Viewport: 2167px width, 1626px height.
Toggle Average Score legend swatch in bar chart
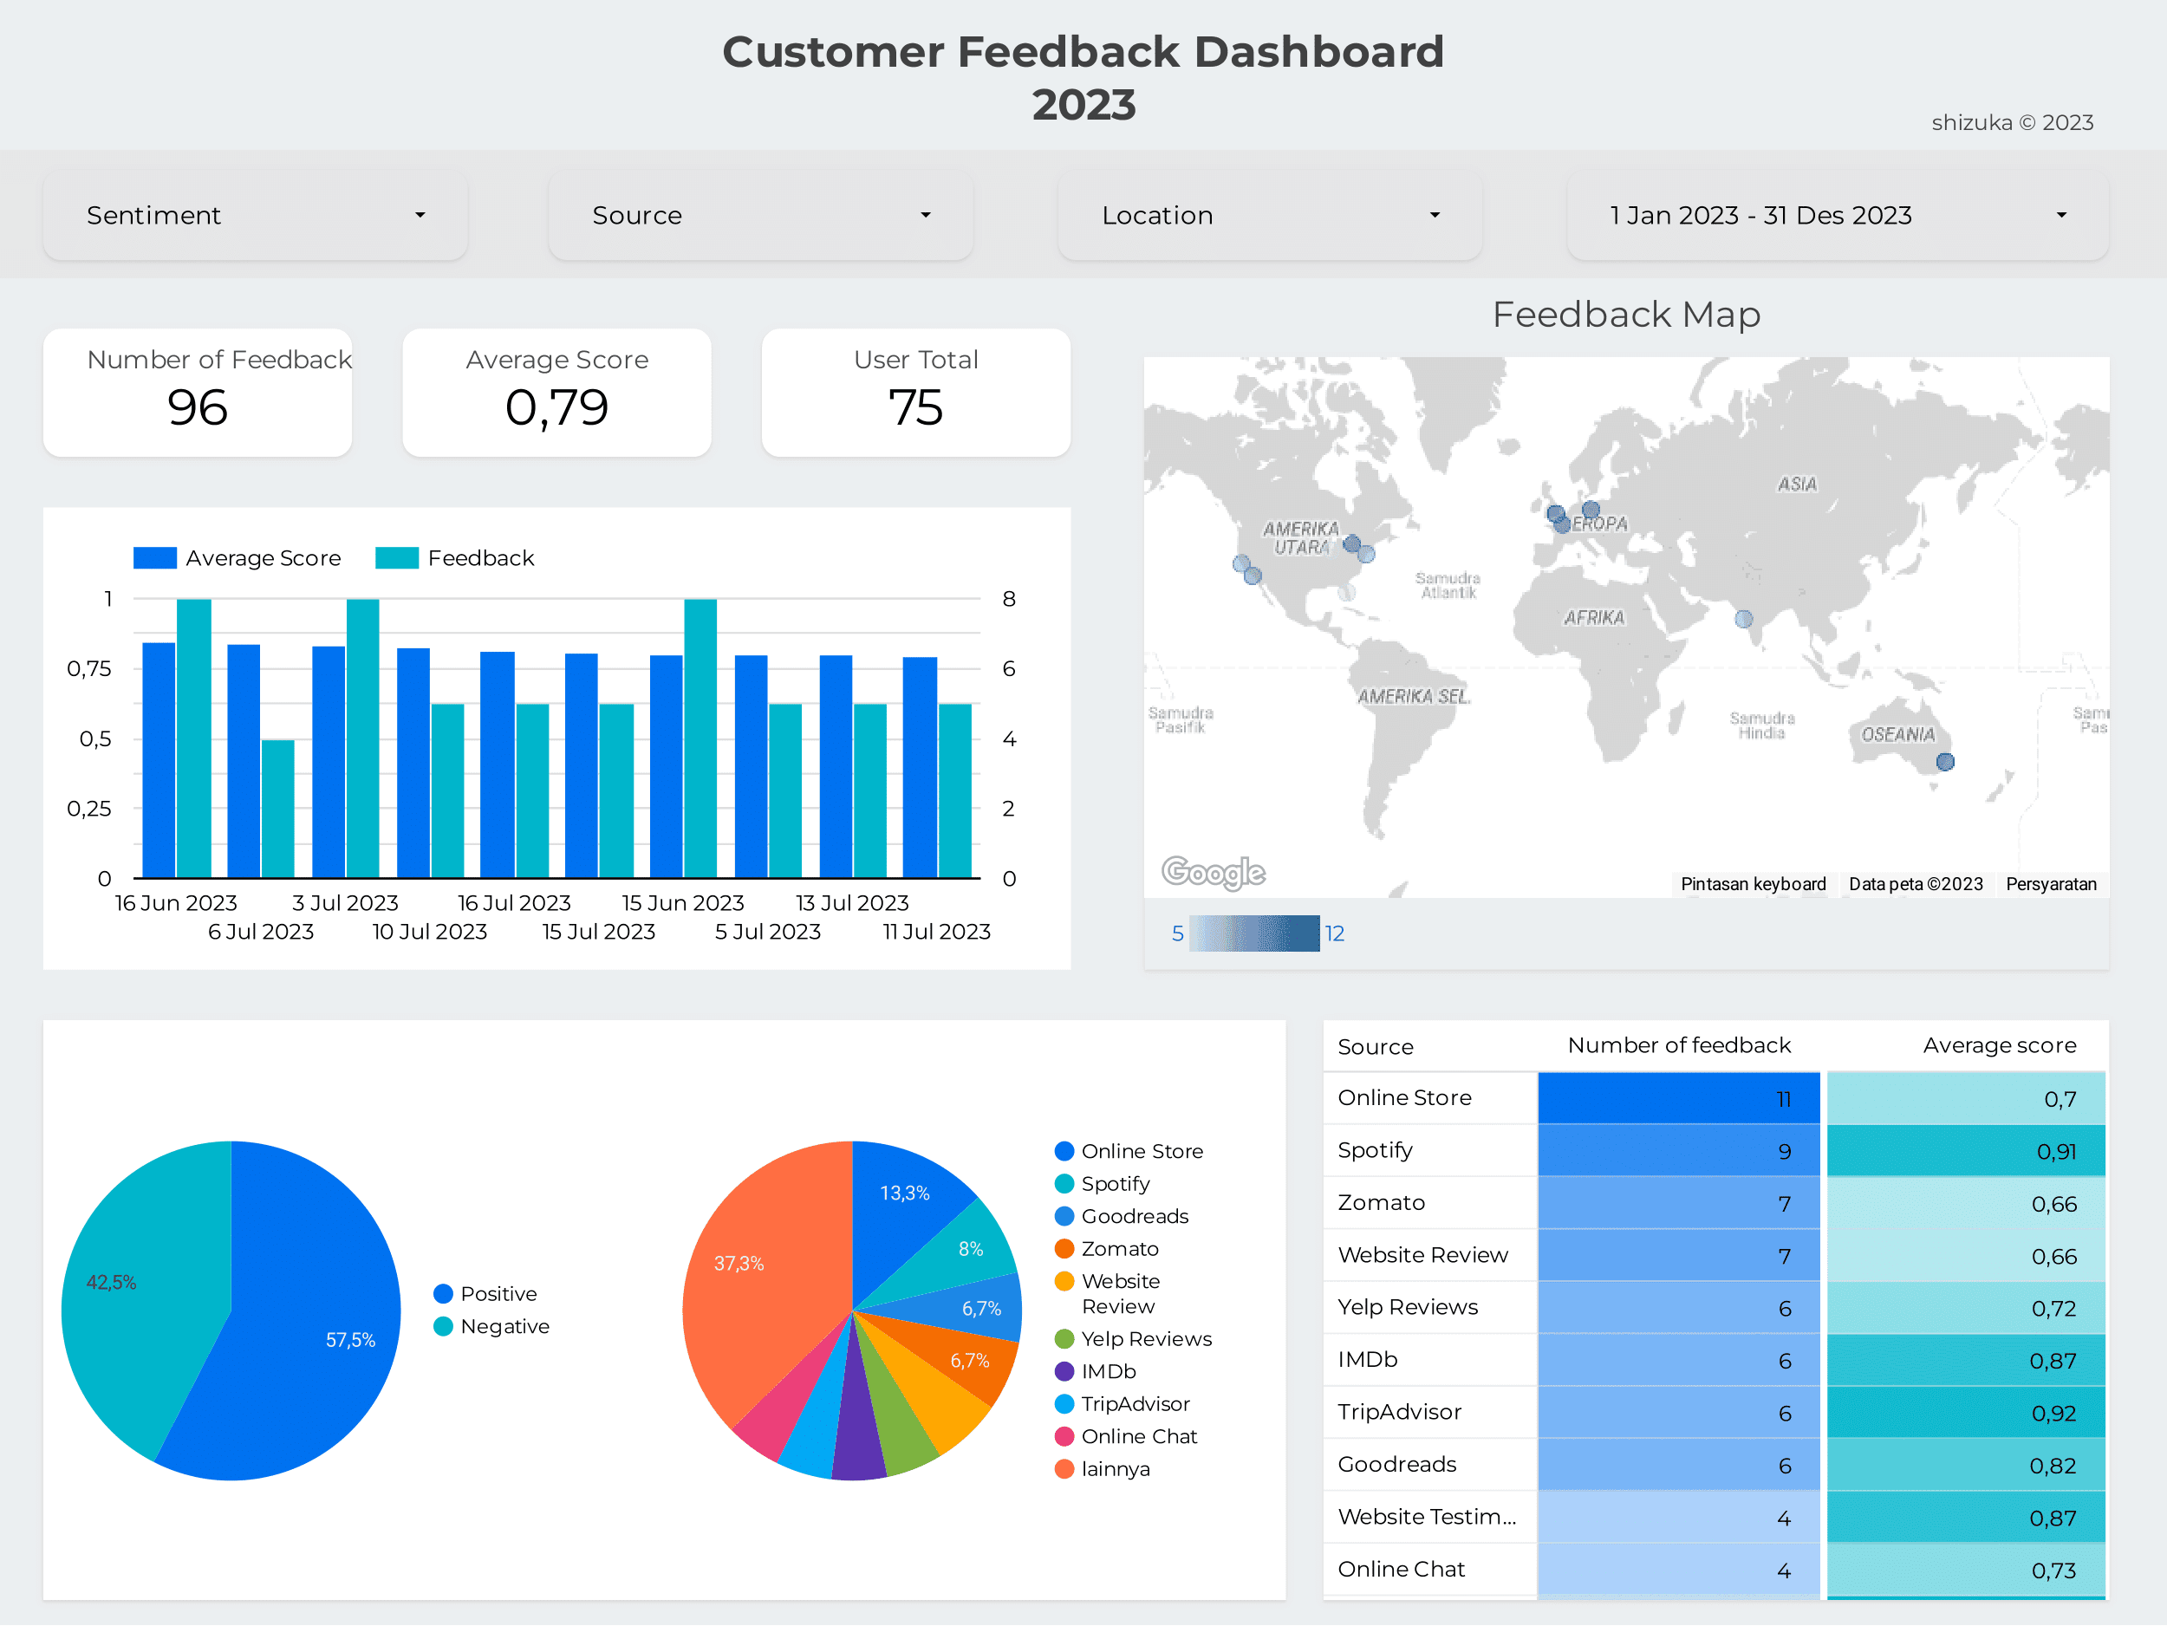pyautogui.click(x=155, y=558)
